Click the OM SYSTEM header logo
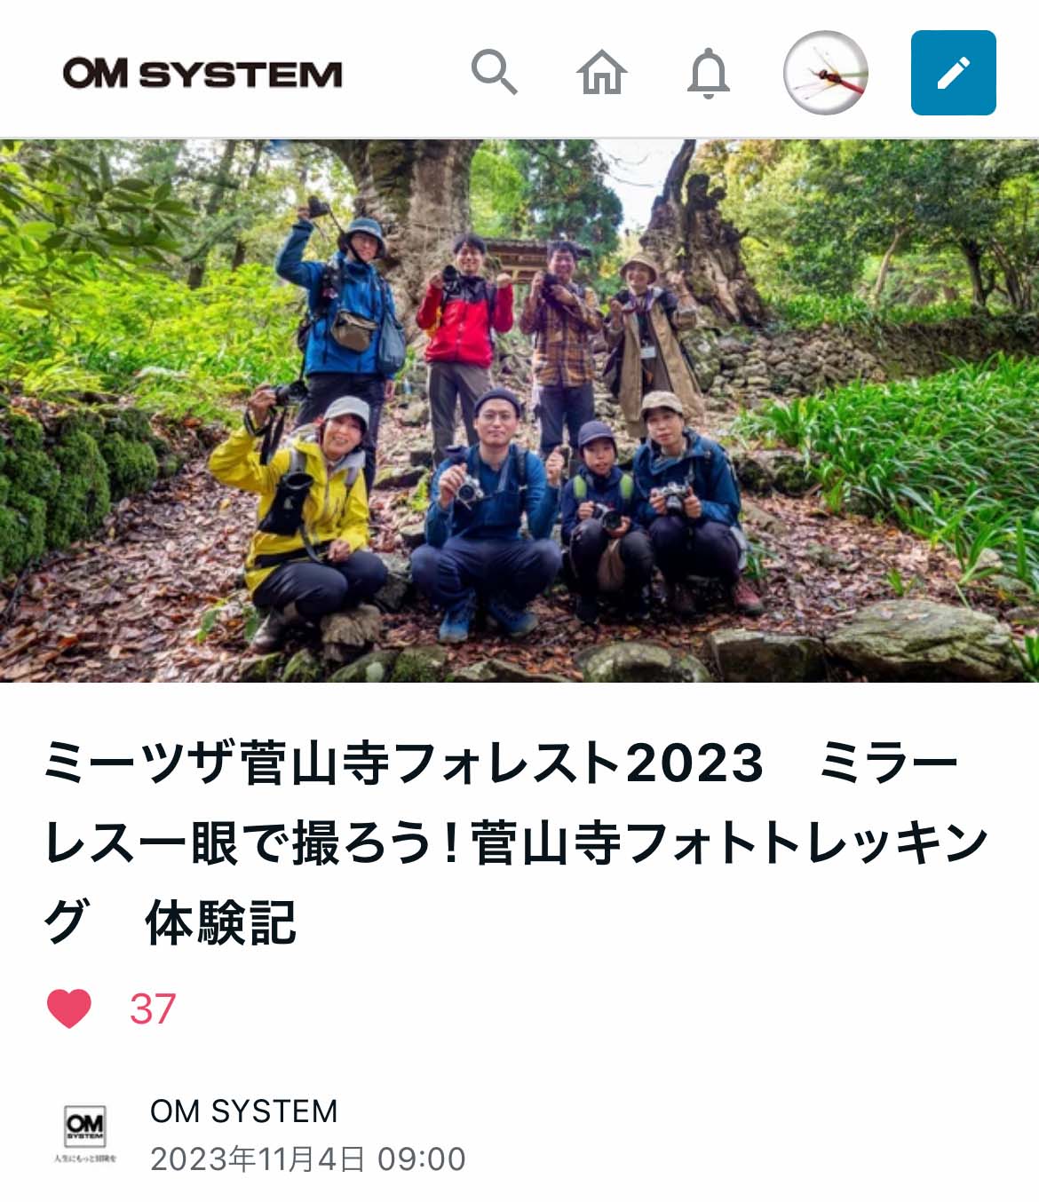1039x1202 pixels. pyautogui.click(x=202, y=73)
